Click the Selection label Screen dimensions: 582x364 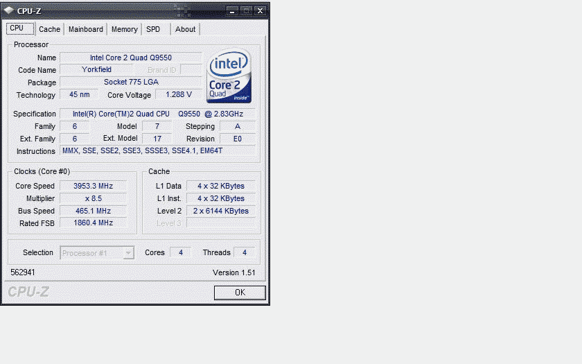[38, 252]
